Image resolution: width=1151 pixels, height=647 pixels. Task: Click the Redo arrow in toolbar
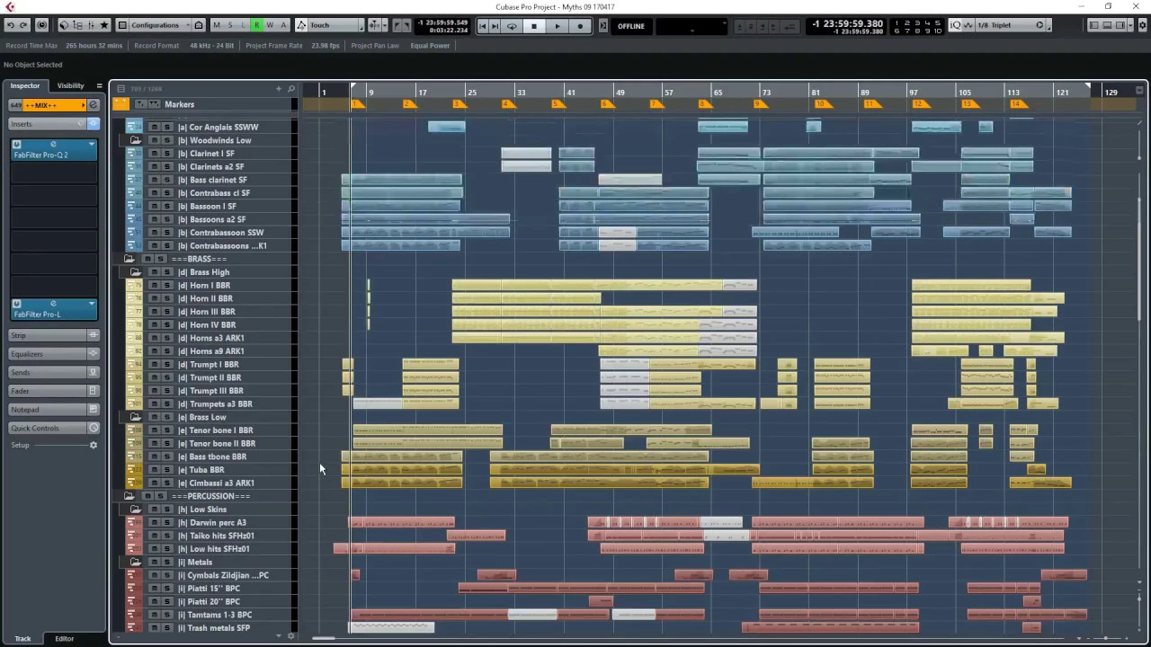[23, 25]
